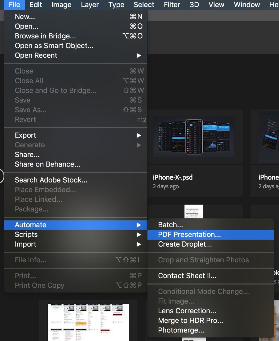Choose Create Droplet...
This screenshot has width=279, height=341.
211,244
